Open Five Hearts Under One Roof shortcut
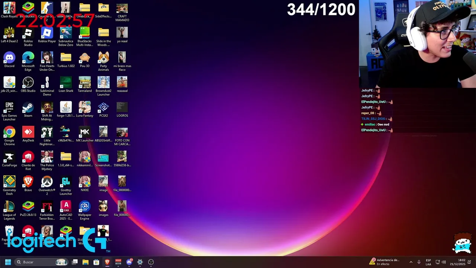The width and height of the screenshot is (476, 268). click(x=47, y=62)
